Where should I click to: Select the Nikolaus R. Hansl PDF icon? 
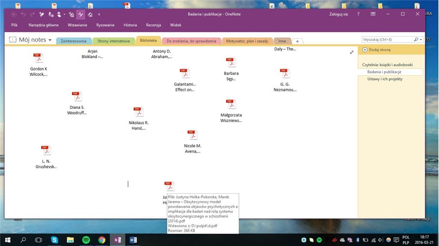[138, 112]
